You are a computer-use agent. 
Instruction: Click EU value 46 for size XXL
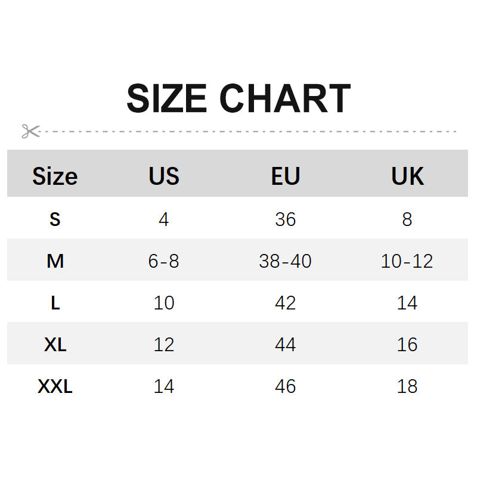(286, 386)
